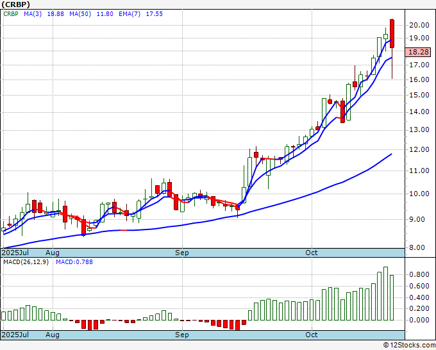
Task: Click the 0.400 MACD axis label
Action: click(x=419, y=297)
